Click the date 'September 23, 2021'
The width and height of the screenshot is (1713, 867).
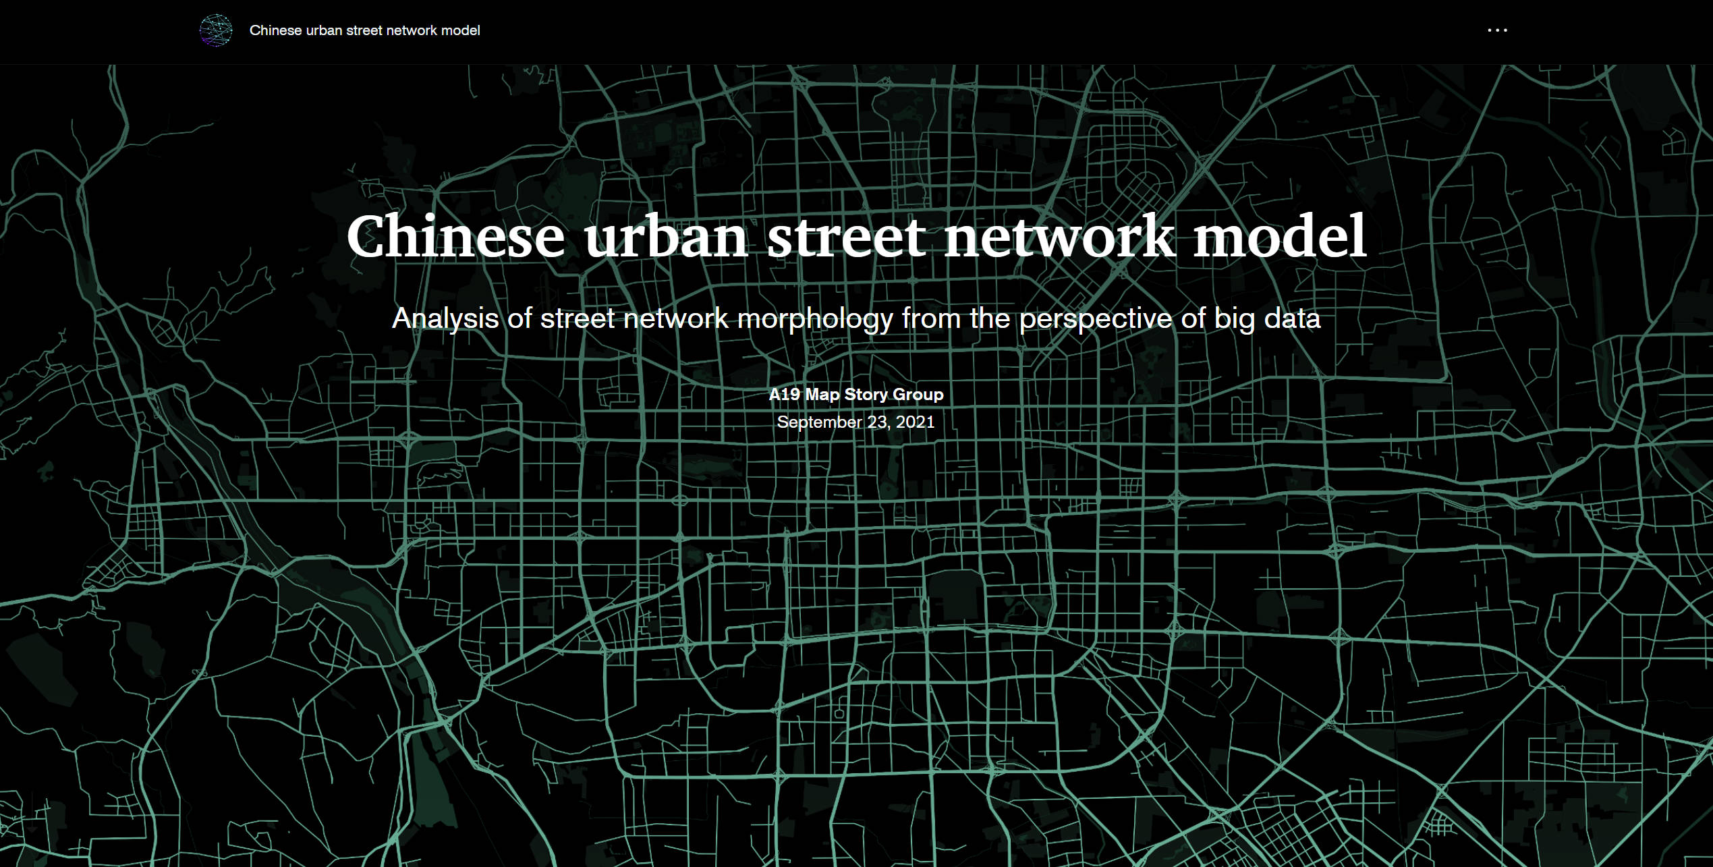pyautogui.click(x=856, y=422)
